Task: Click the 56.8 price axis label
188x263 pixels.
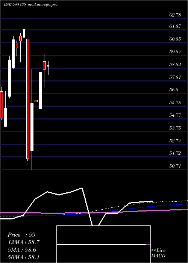Action: click(x=174, y=90)
